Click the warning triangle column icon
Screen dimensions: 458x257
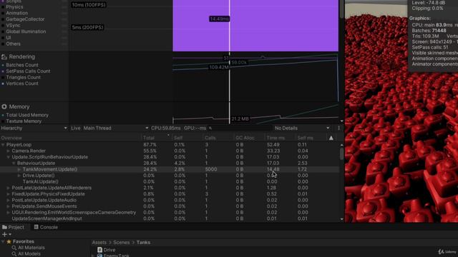pos(331,138)
